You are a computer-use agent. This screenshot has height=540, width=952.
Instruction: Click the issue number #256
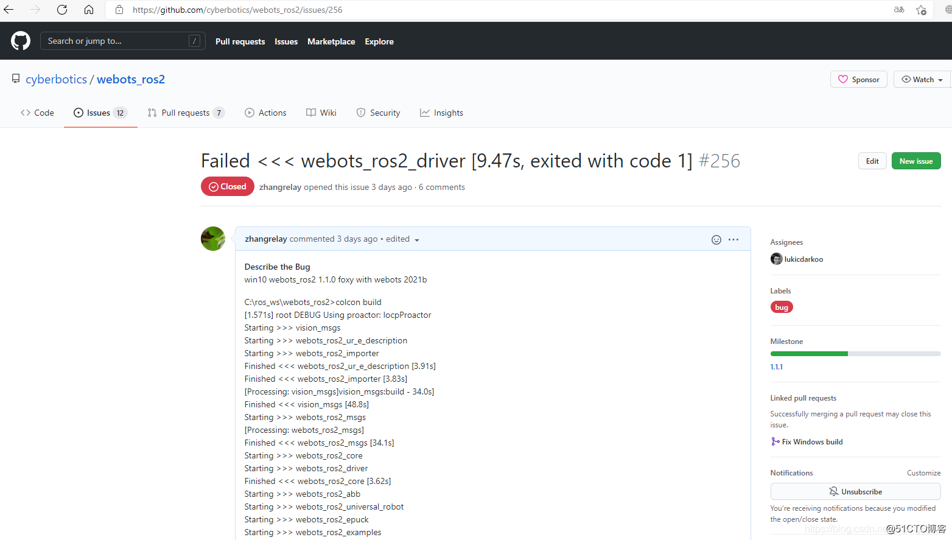tap(719, 161)
